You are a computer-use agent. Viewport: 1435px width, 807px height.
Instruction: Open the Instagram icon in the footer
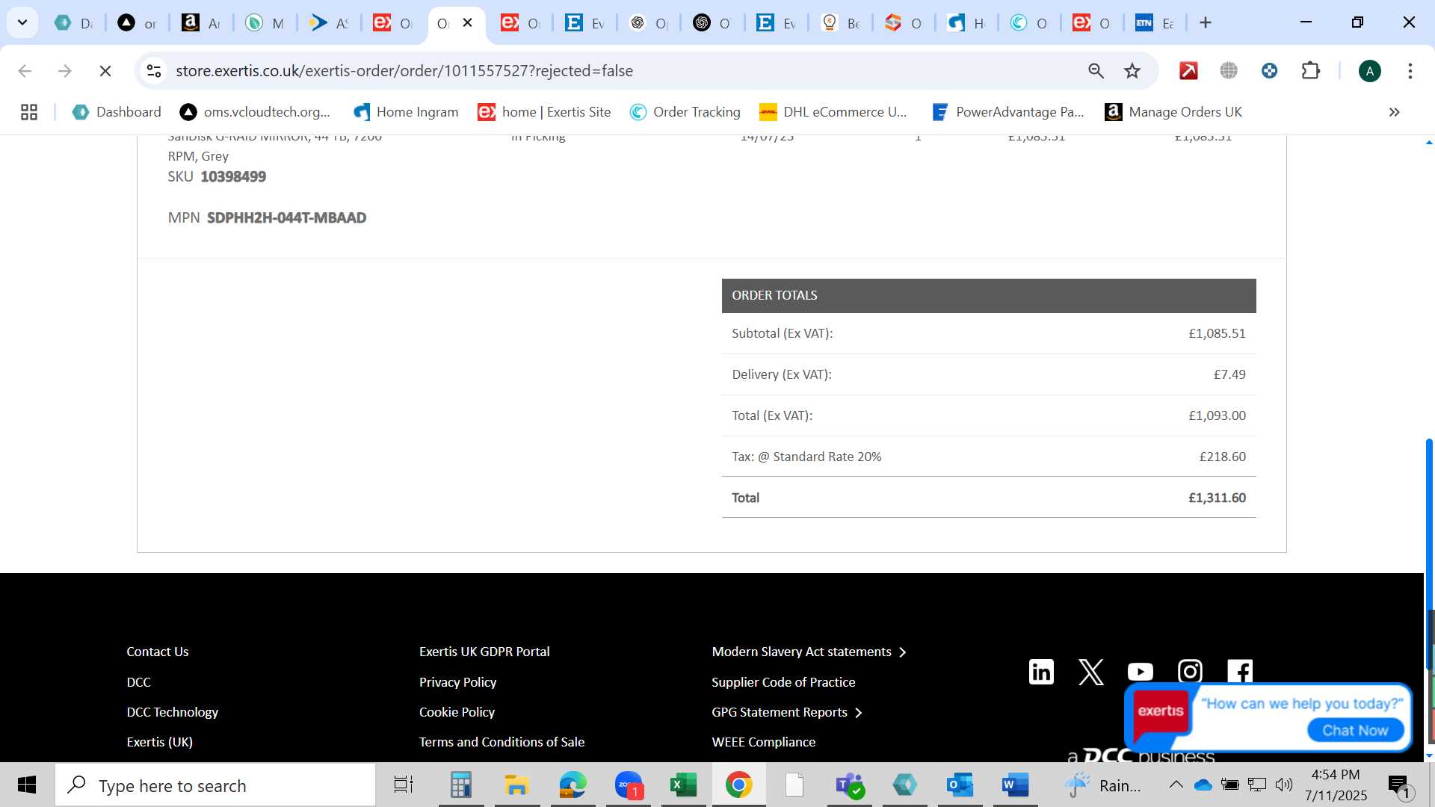click(x=1190, y=672)
